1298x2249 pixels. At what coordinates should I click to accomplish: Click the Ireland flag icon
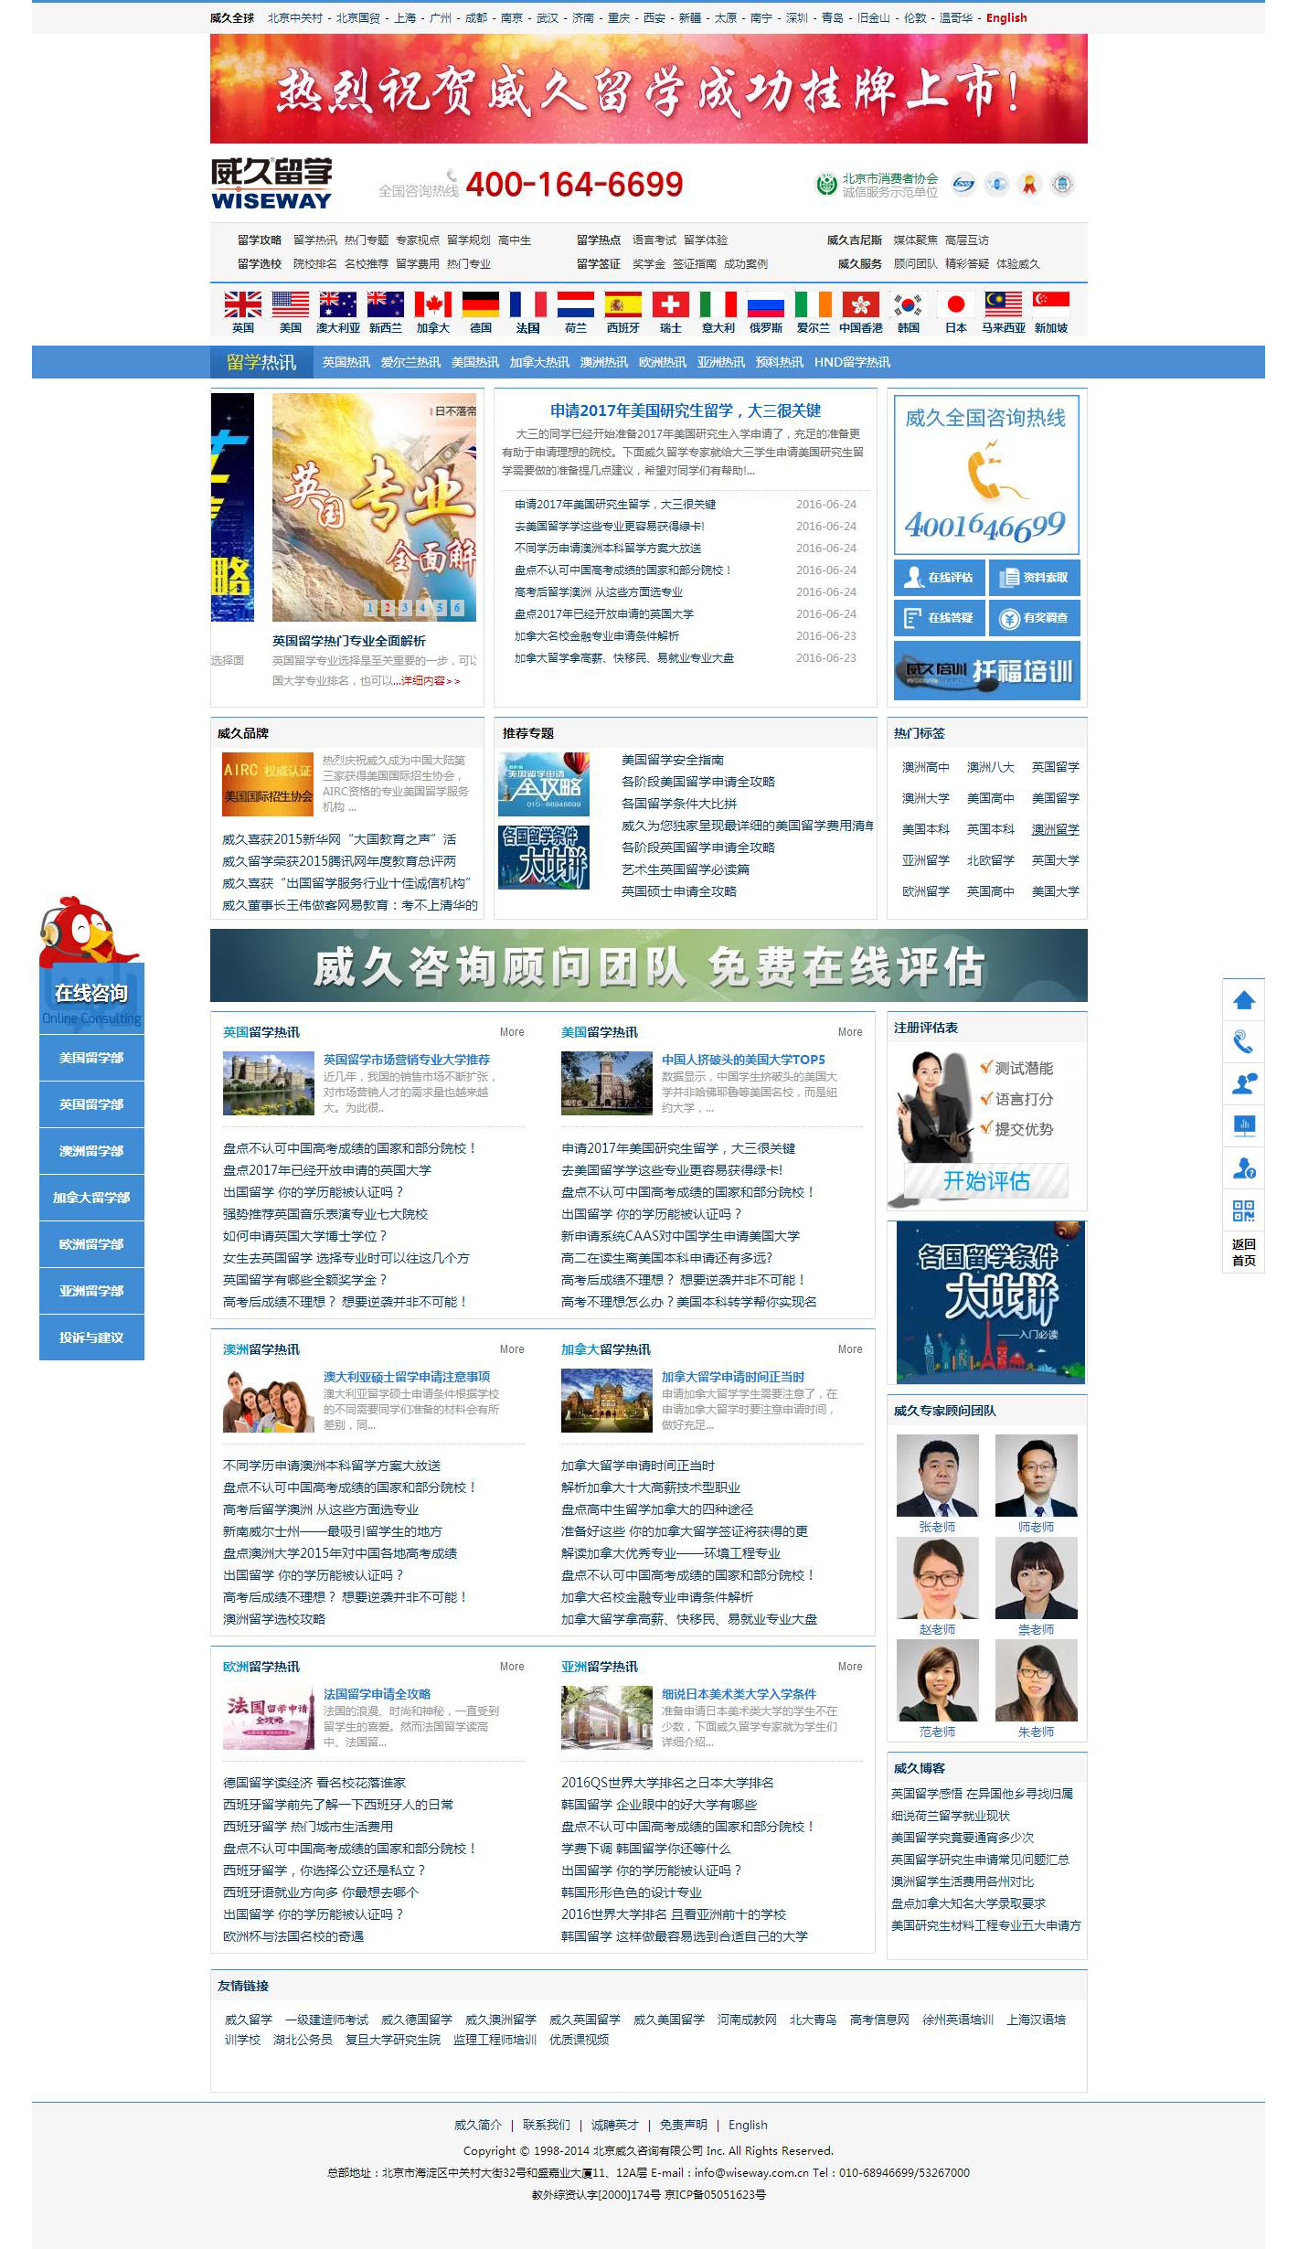point(813,304)
